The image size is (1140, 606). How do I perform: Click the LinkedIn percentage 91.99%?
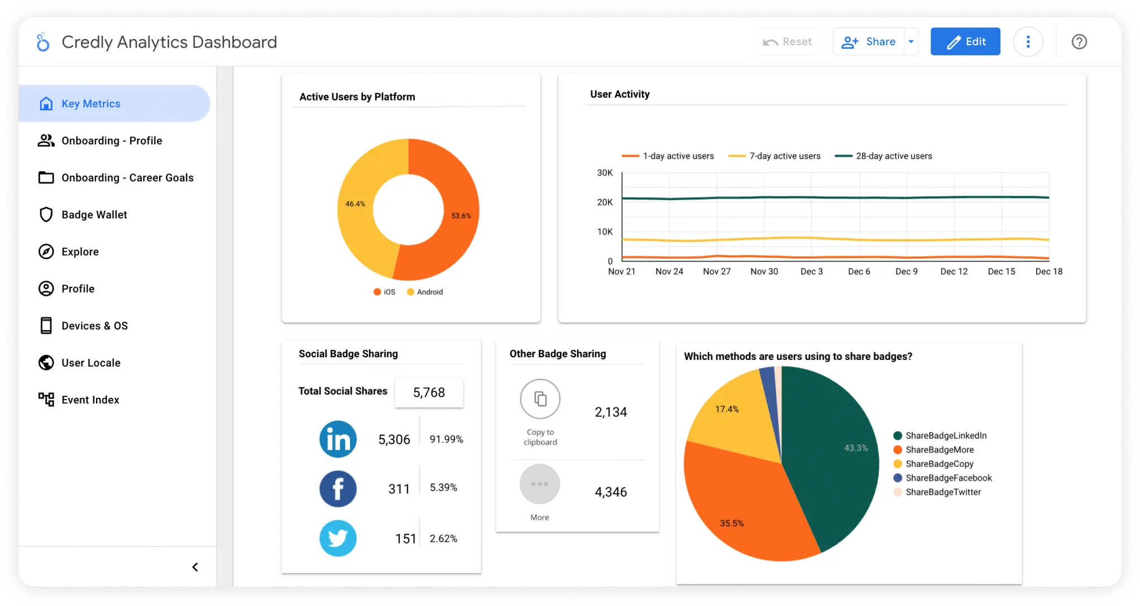446,439
